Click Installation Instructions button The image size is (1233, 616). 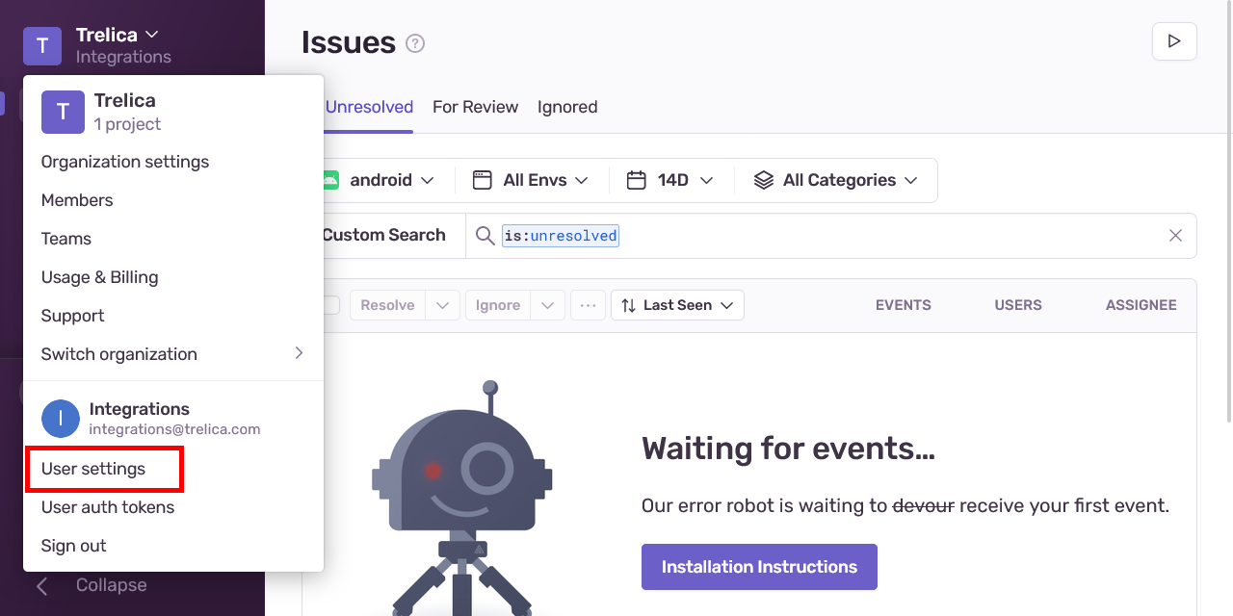coord(759,567)
